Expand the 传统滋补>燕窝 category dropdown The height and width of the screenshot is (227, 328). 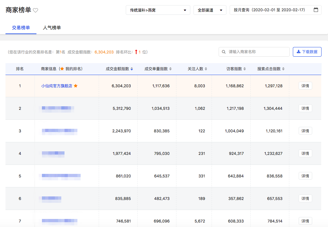(158, 10)
